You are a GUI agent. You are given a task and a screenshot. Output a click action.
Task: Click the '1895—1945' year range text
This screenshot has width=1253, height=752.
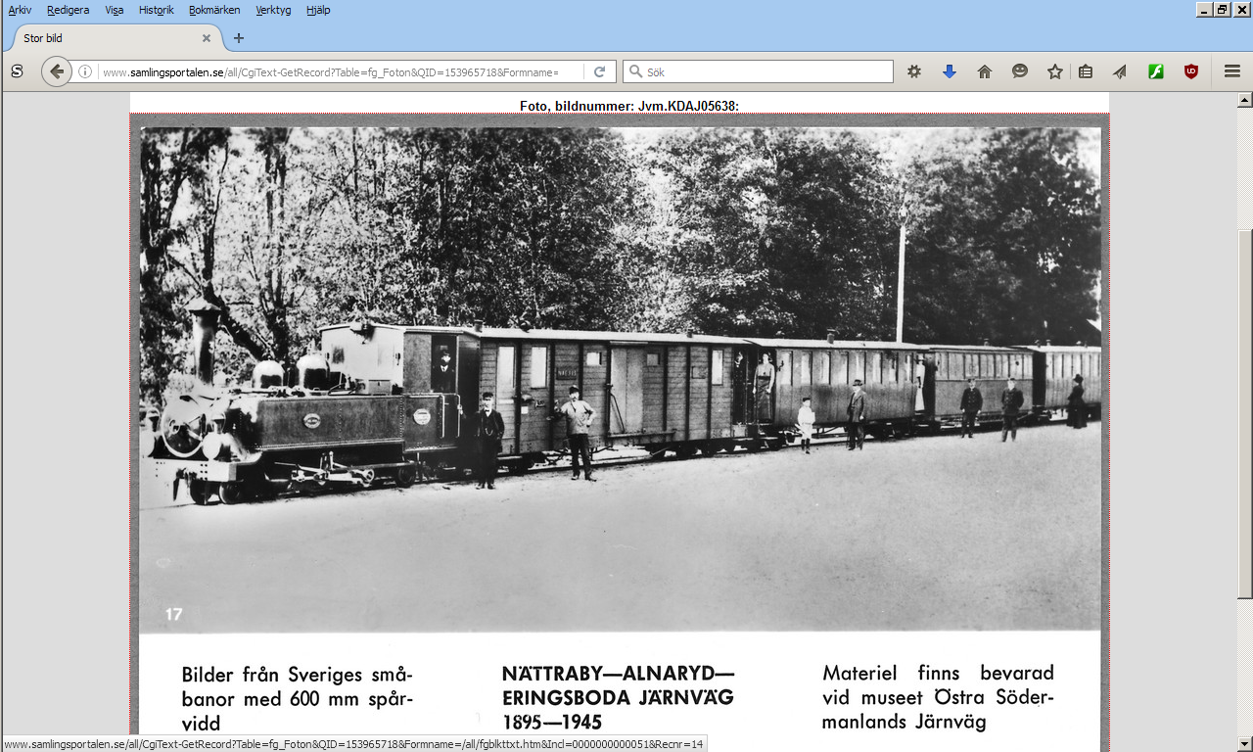(552, 723)
